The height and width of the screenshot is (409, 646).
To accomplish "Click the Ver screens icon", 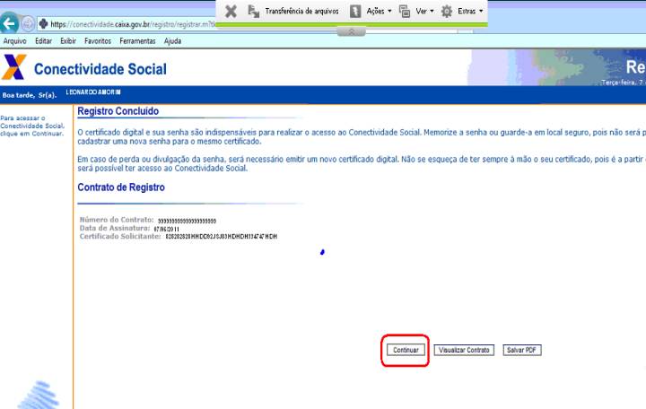I will pos(405,11).
